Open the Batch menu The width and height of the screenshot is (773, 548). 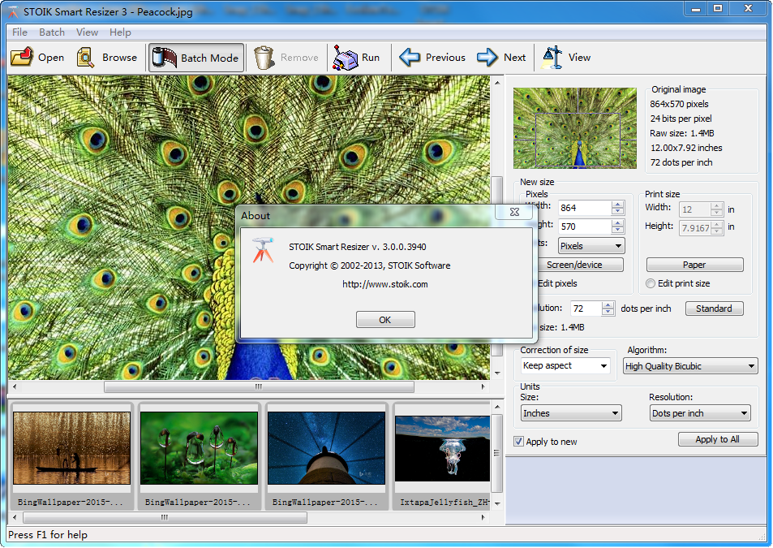(52, 32)
